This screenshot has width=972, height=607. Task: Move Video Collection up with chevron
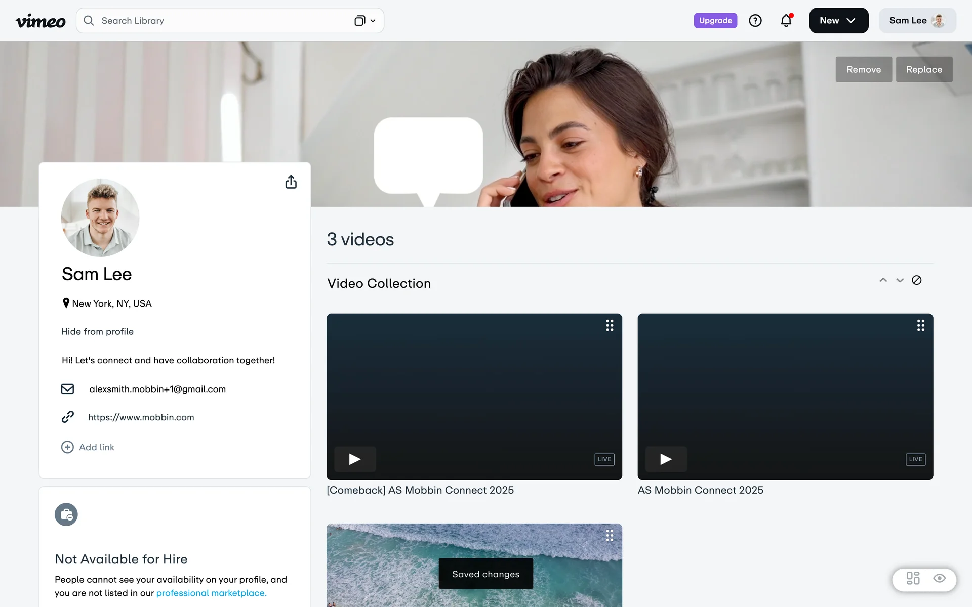883,280
